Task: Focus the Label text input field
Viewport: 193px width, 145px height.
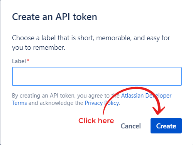Action: click(97, 76)
